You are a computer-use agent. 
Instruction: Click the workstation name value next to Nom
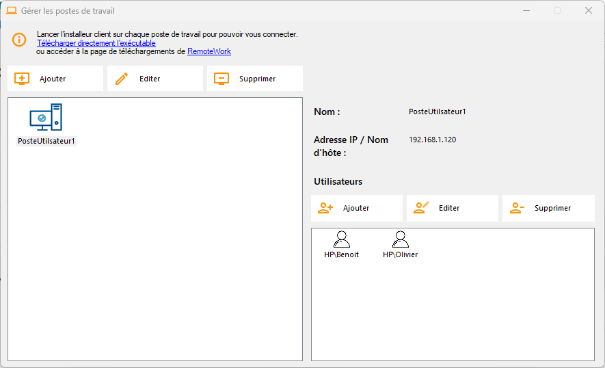tap(437, 111)
